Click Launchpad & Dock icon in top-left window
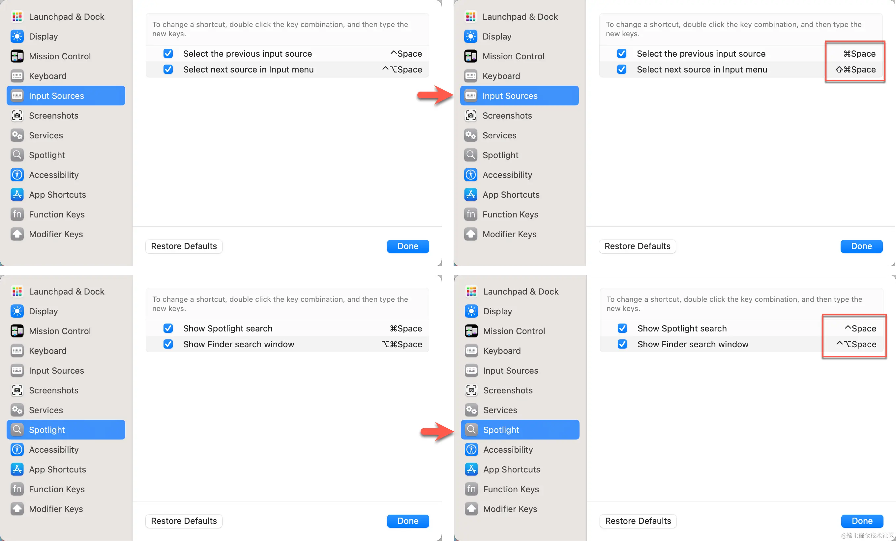Image resolution: width=896 pixels, height=541 pixels. (x=17, y=17)
